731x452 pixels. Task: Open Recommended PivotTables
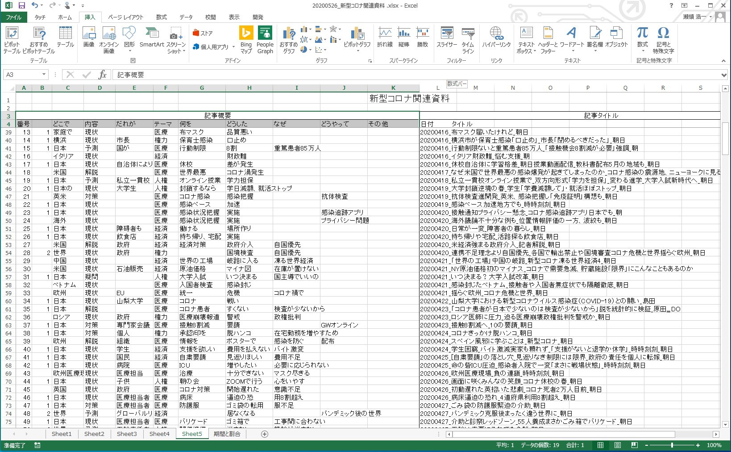click(x=39, y=40)
